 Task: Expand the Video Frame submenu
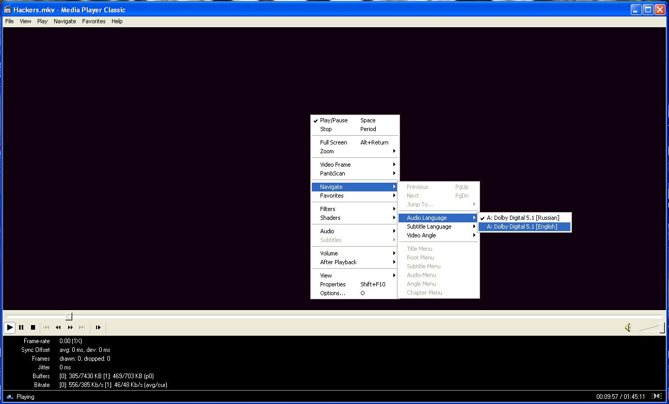click(355, 165)
